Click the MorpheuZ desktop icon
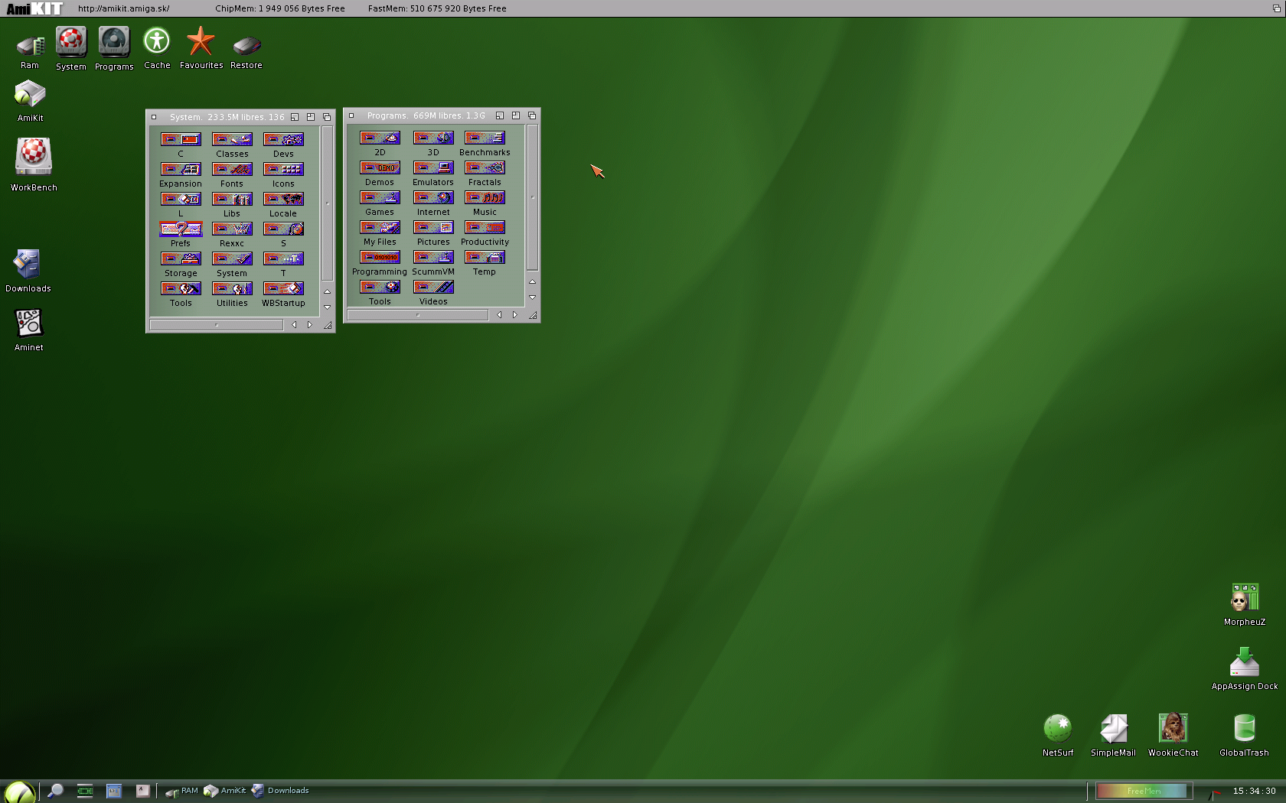1286x803 pixels. click(1244, 598)
